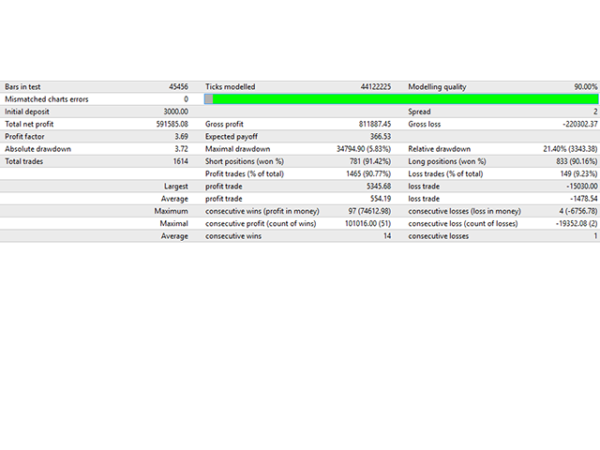Select 'Mismatched charts errors' label
This screenshot has height=450, width=600.
[x=46, y=99]
